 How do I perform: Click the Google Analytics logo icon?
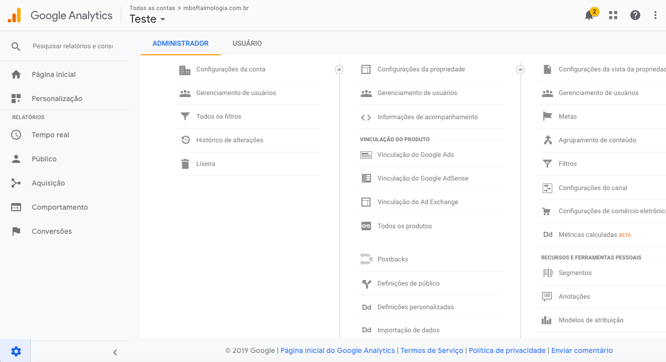click(14, 16)
